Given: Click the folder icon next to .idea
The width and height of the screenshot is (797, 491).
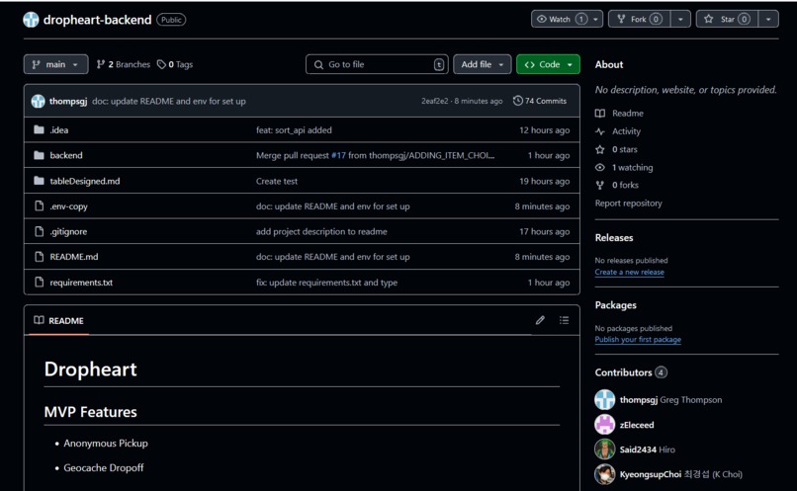Looking at the screenshot, I should pos(39,130).
